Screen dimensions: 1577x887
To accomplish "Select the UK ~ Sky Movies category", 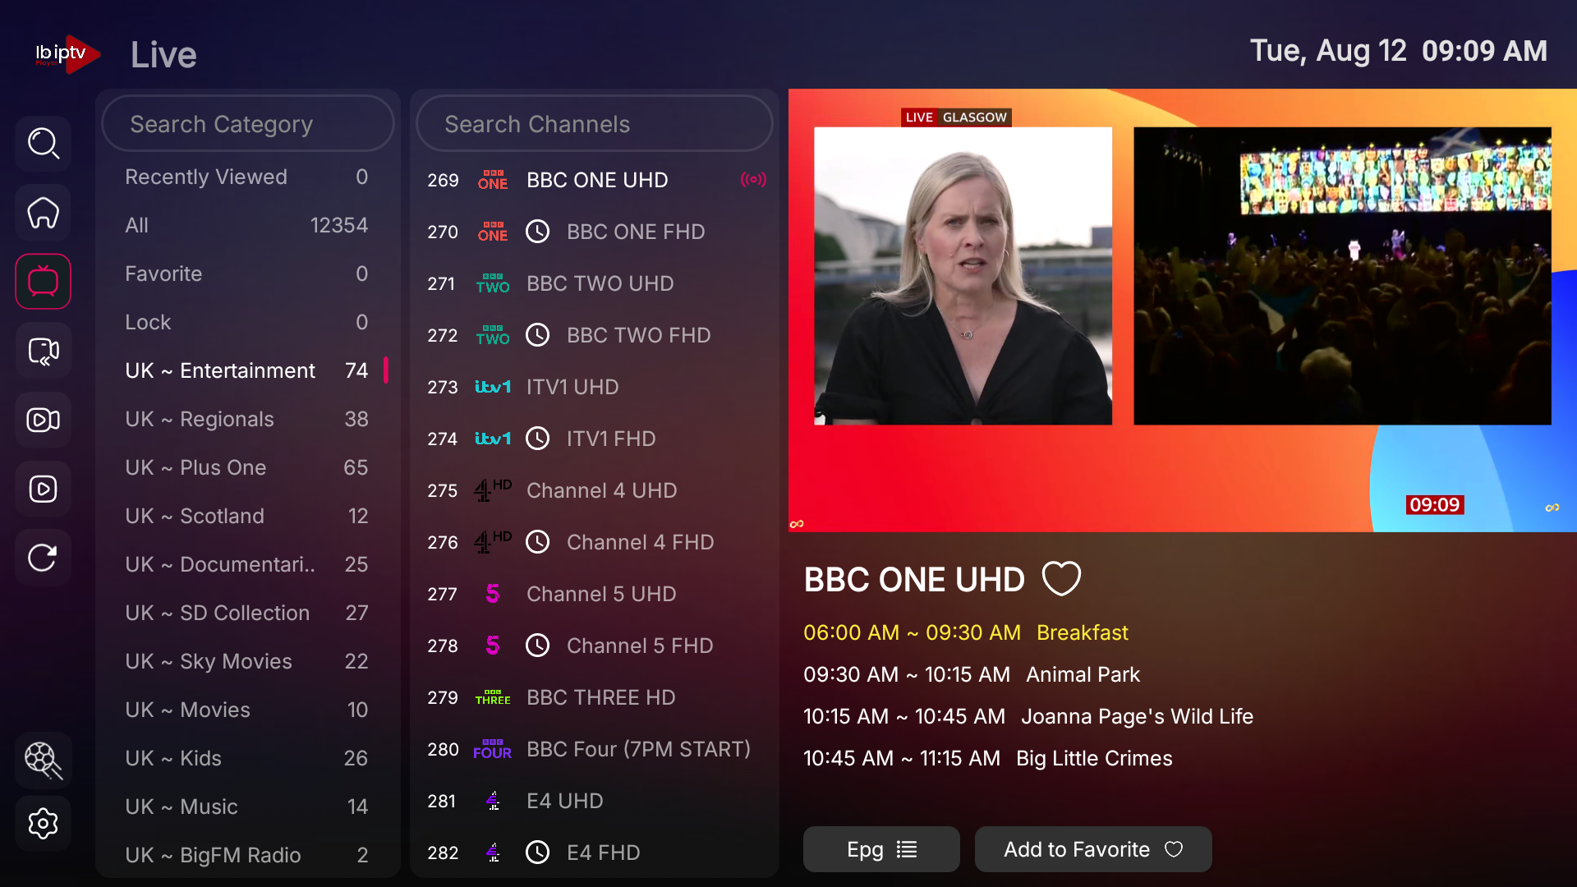I will tap(247, 661).
